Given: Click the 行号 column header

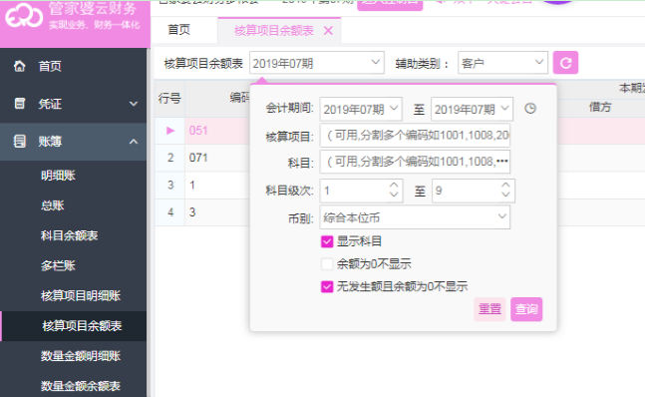Looking at the screenshot, I should (169, 99).
